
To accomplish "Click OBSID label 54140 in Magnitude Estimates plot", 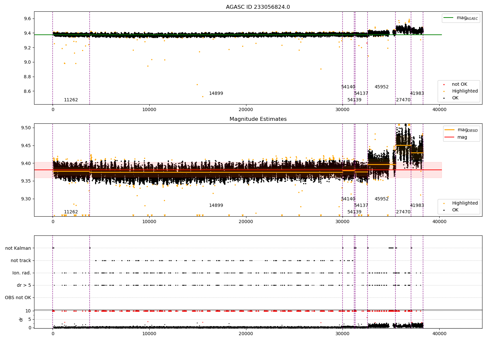I will pyautogui.click(x=348, y=199).
